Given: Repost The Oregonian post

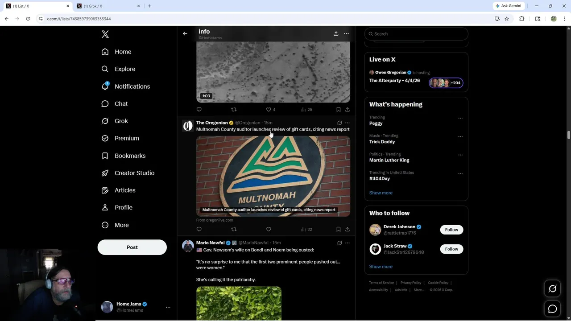Looking at the screenshot, I should click(234, 229).
